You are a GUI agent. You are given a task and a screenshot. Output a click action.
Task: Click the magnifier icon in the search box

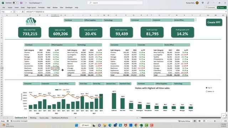[x=90, y=3]
